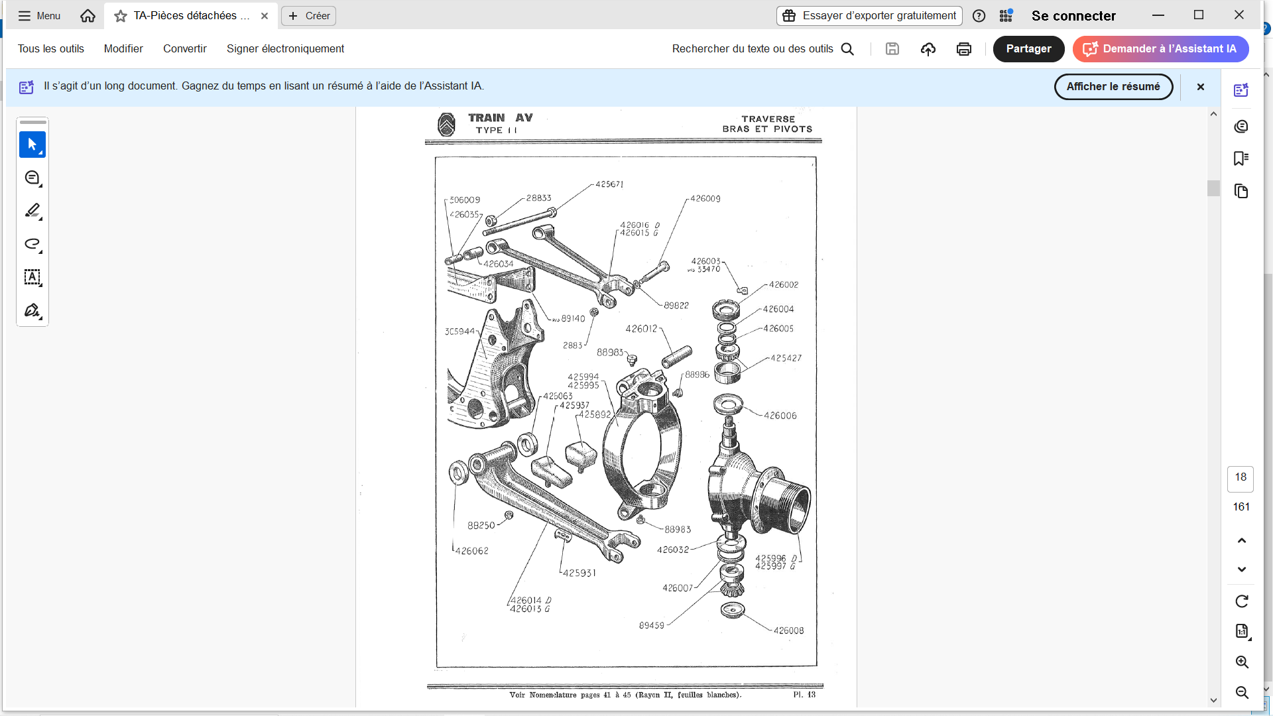
Task: Select the highlighter pen tool
Action: [x=32, y=211]
